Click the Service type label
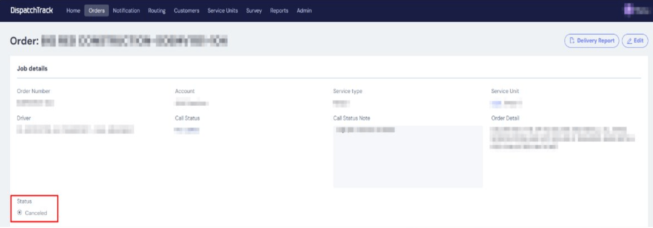The width and height of the screenshot is (653, 228). click(x=348, y=91)
